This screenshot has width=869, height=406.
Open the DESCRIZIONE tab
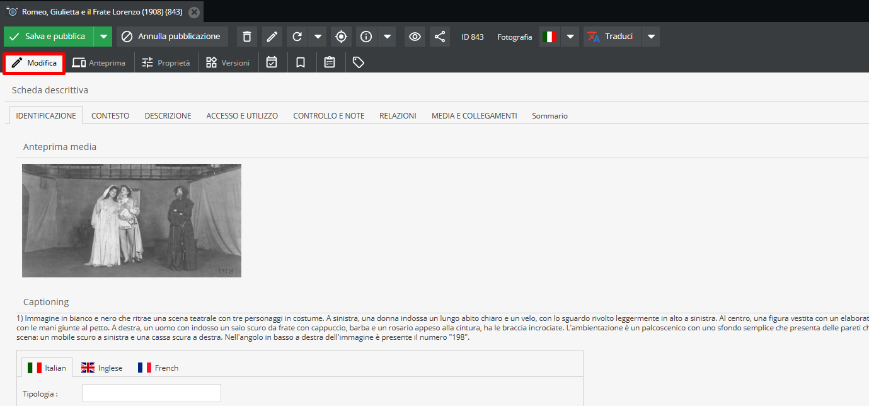(168, 115)
